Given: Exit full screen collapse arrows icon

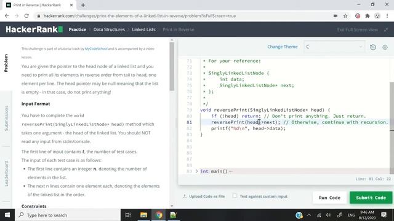Looking at the screenshot, I should pos(386,29).
